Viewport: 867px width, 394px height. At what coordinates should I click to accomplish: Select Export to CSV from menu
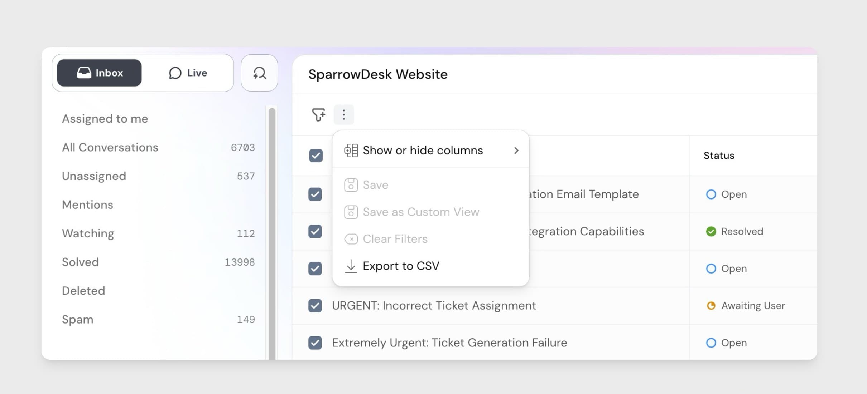(431, 266)
